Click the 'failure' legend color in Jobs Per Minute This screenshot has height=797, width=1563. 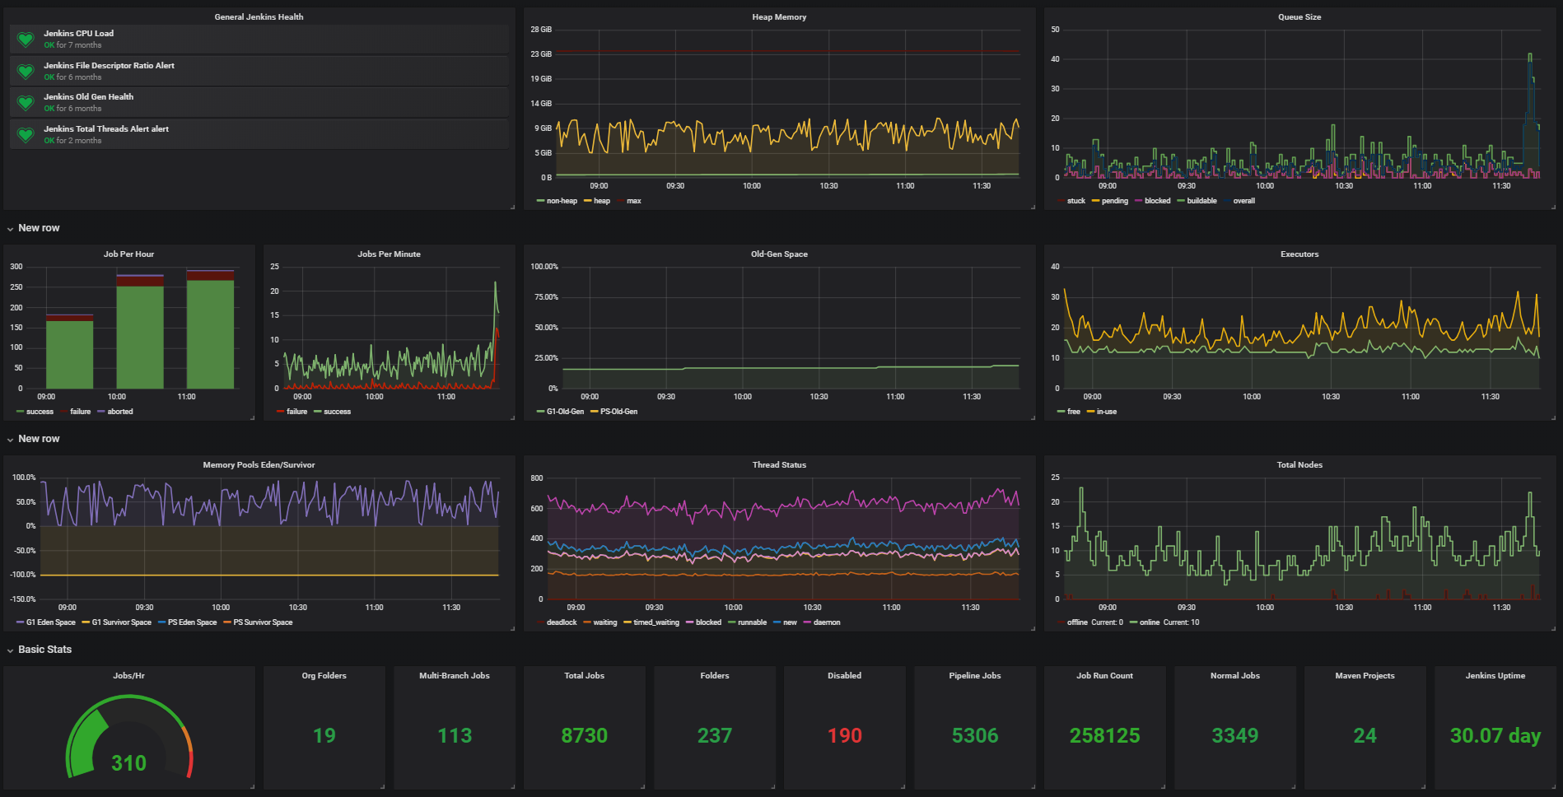(281, 412)
